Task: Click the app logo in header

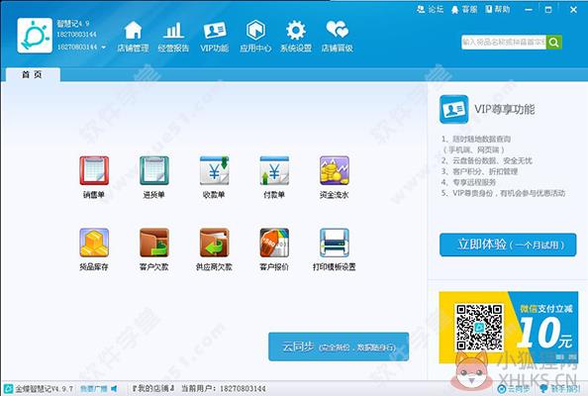Action: 35,36
